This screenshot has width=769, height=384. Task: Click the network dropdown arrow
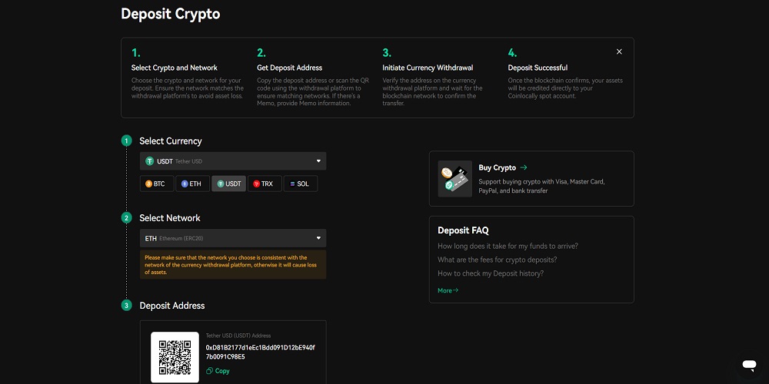click(318, 238)
